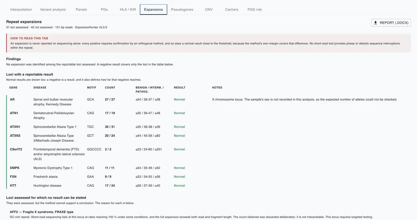This screenshot has width=417, height=220.
Task: Click the DMPK count 11 / 11
Action: coord(110,168)
